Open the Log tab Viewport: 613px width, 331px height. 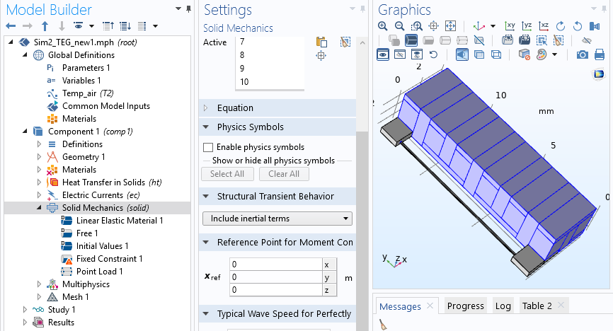point(503,306)
